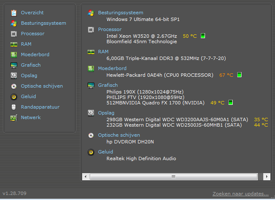
Task: Click the speaker icon beside sidebar Geluid
Action: (x=14, y=97)
